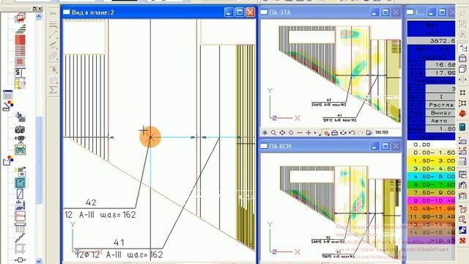Viewport: 469px width, 264px height.
Task: Click the yellow grid table icon in tree
Action: [20, 84]
